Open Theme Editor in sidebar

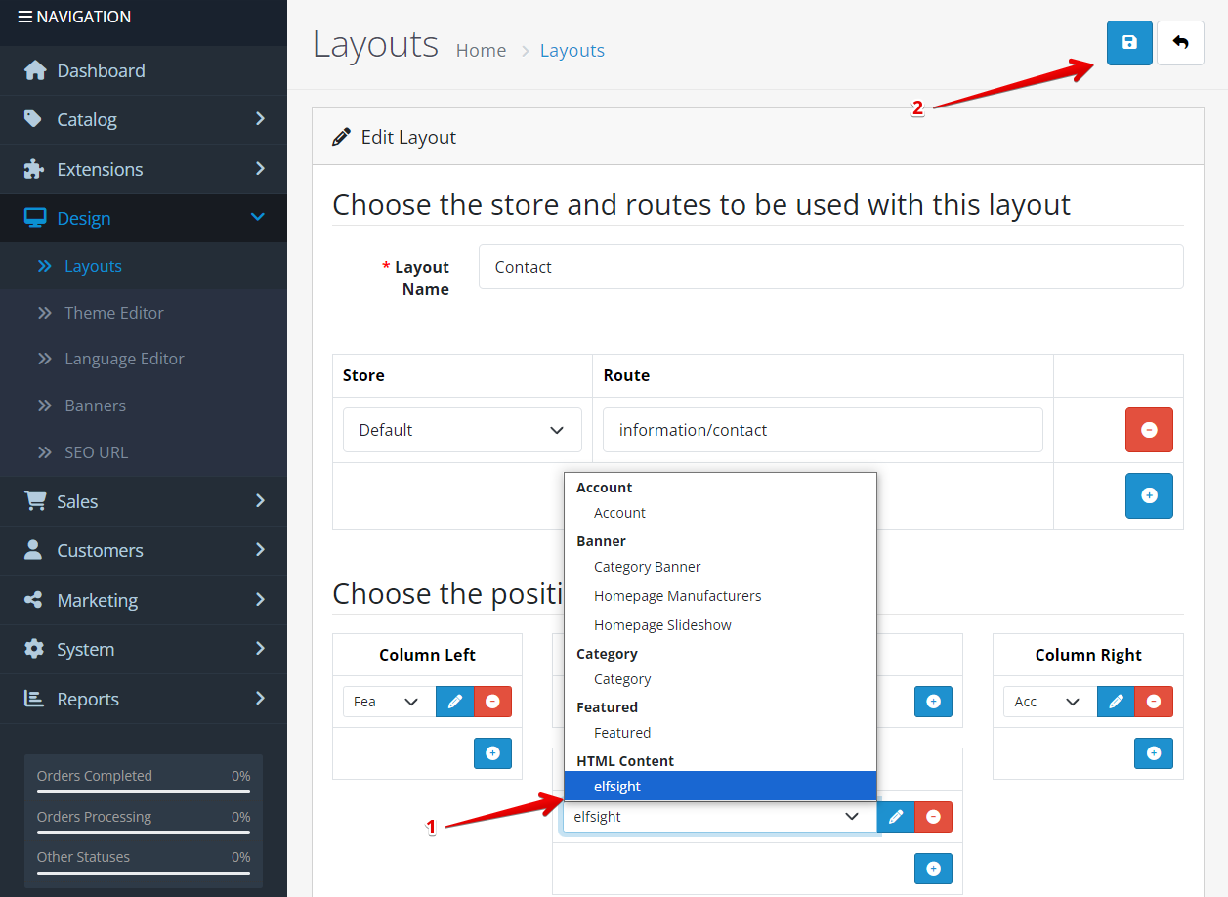click(144, 313)
